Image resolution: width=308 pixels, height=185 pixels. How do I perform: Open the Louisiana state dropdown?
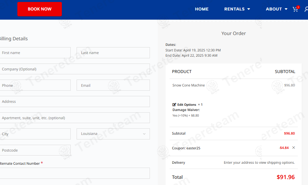[113, 134]
